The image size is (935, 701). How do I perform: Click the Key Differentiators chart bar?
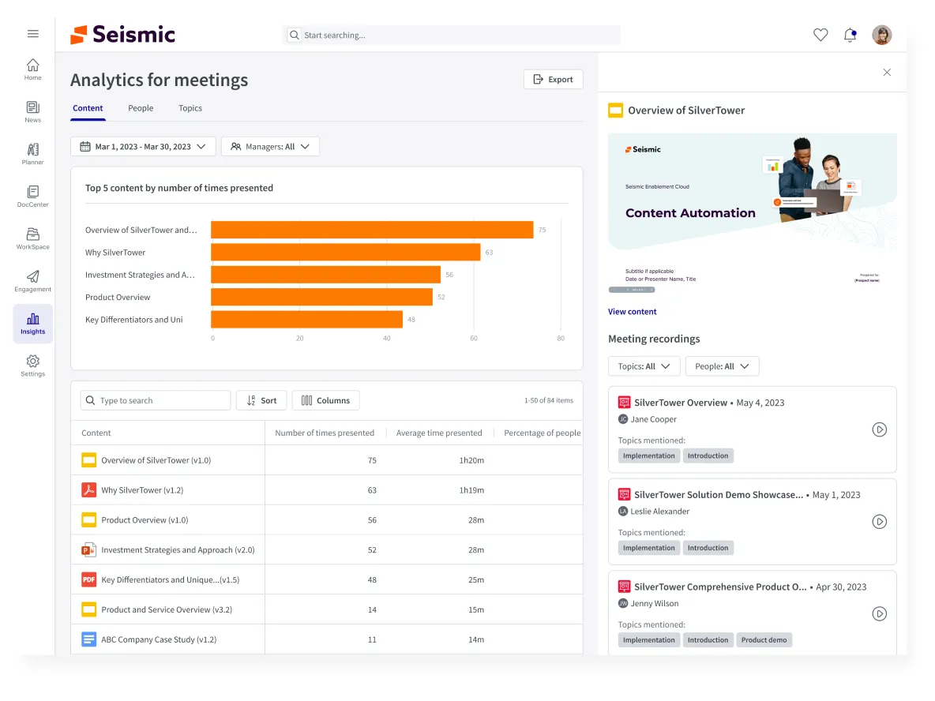tap(307, 320)
